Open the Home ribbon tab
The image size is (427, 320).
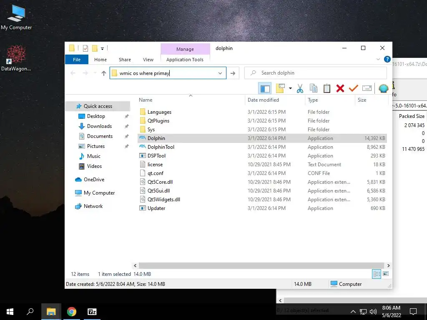pos(100,59)
